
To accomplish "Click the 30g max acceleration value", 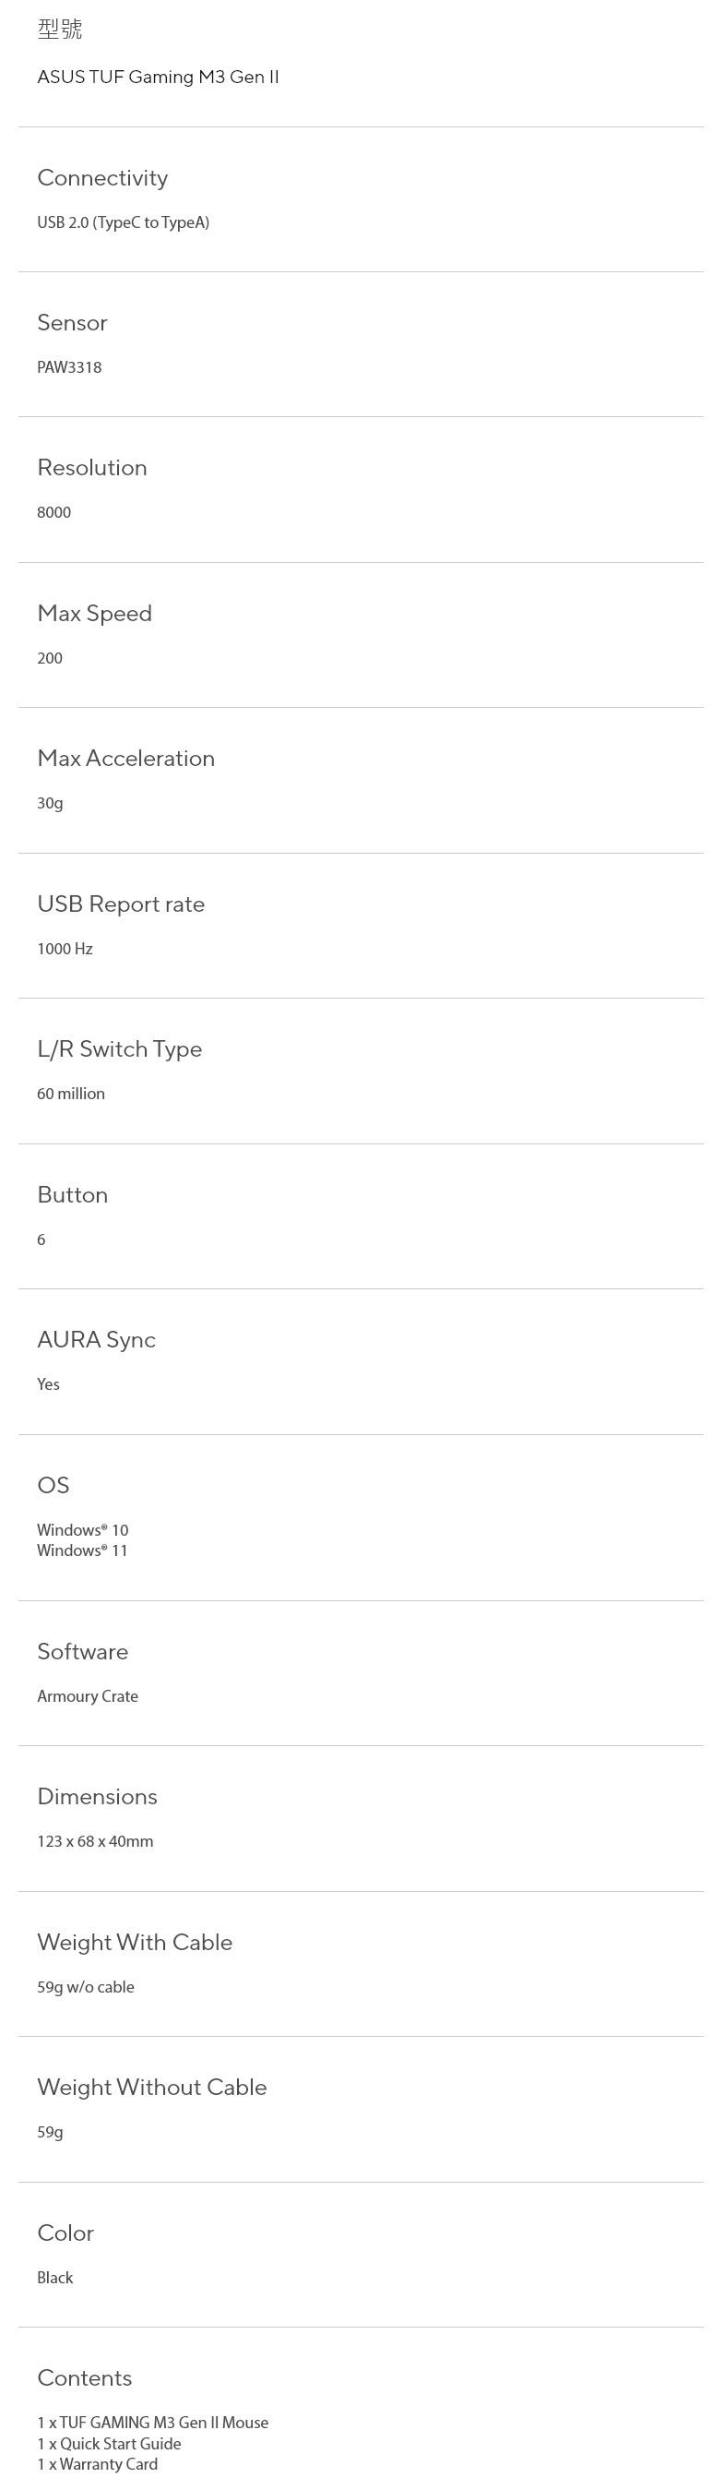I will tap(50, 803).
